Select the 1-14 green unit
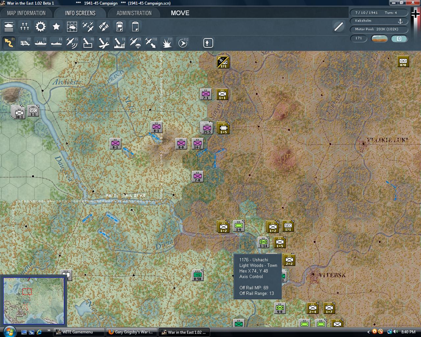 click(x=263, y=242)
